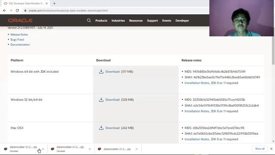Open the Support menu
The image size is (275, 155).
(152, 21)
